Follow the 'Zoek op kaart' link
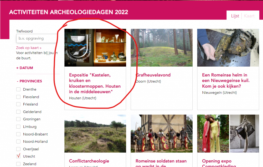This screenshot has height=167, width=263. (x=29, y=48)
